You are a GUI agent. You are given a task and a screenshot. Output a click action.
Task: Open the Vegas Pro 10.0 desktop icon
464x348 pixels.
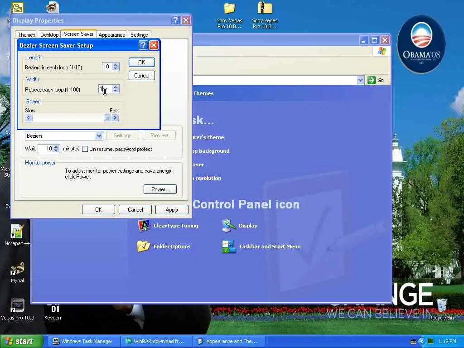[18, 309]
